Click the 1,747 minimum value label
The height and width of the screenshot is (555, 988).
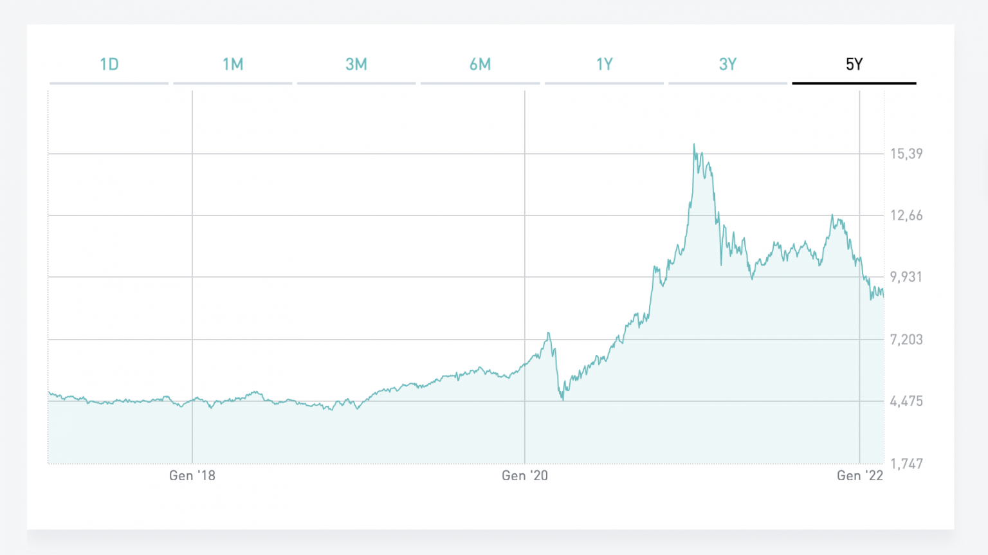click(x=906, y=464)
